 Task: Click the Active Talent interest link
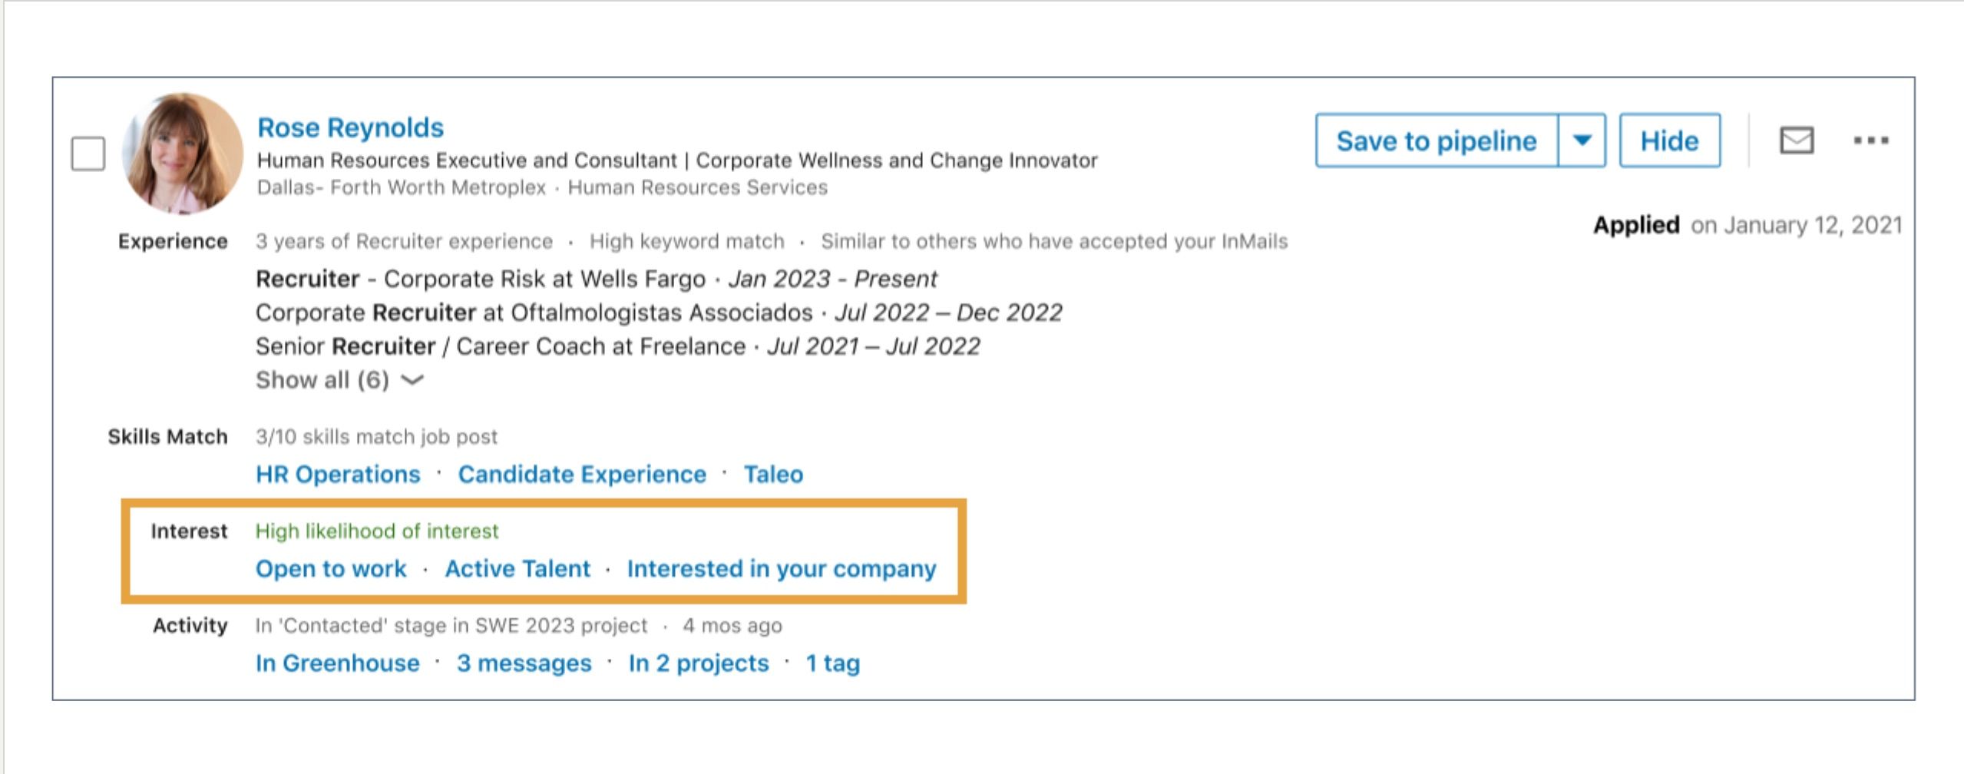pos(517,569)
